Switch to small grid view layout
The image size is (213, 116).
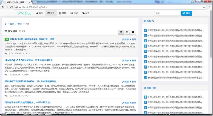pyautogui.click(x=127, y=32)
